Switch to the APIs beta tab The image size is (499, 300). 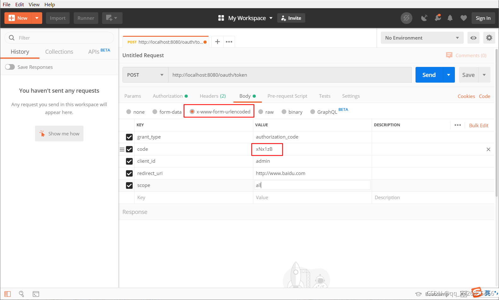[x=99, y=52]
